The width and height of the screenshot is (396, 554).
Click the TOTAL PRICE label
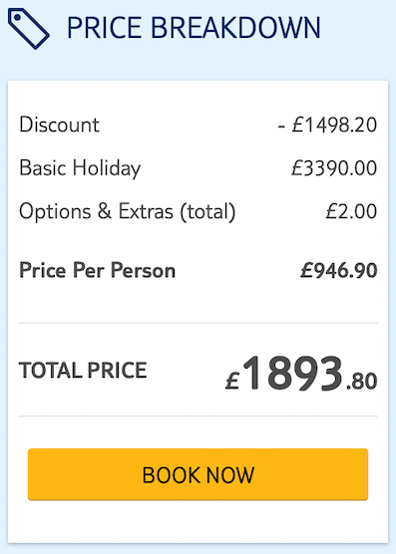83,371
